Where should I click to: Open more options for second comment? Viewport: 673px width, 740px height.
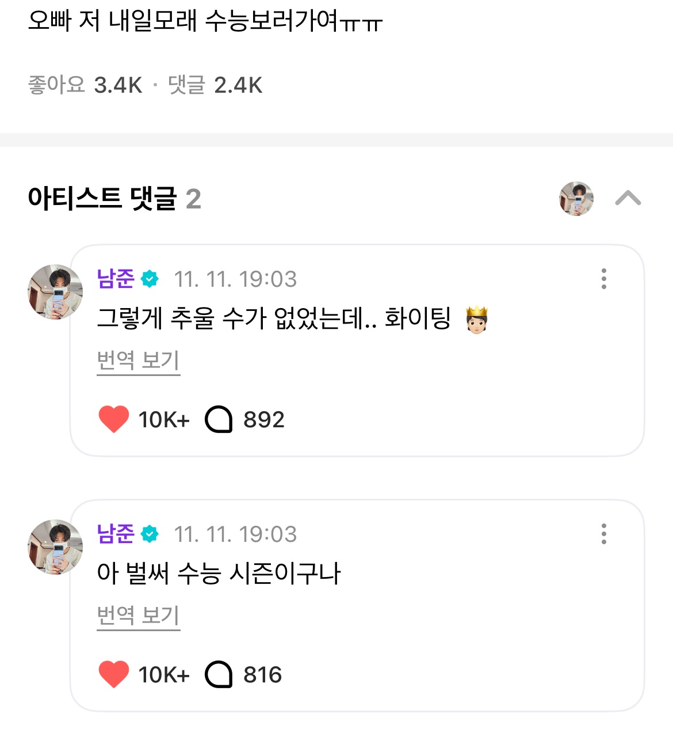coord(603,534)
